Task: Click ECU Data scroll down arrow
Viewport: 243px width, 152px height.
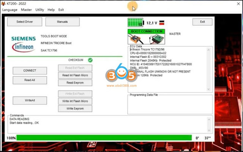Action: (208, 89)
